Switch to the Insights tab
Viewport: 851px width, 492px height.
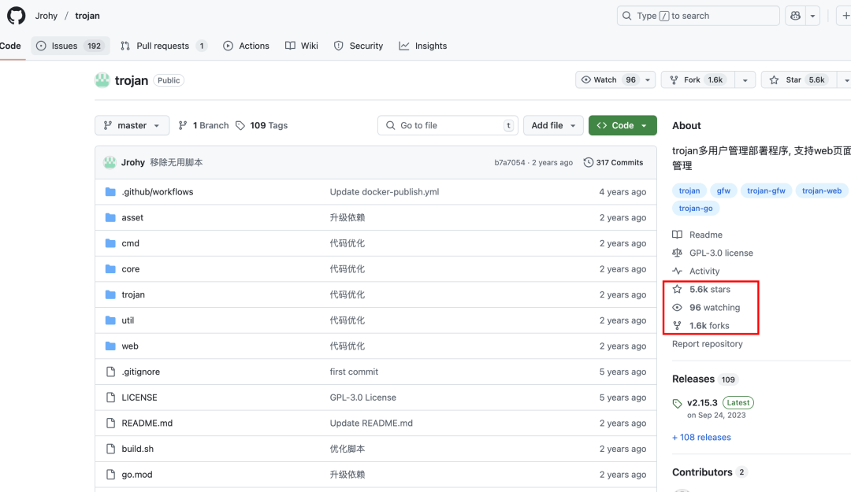point(423,46)
